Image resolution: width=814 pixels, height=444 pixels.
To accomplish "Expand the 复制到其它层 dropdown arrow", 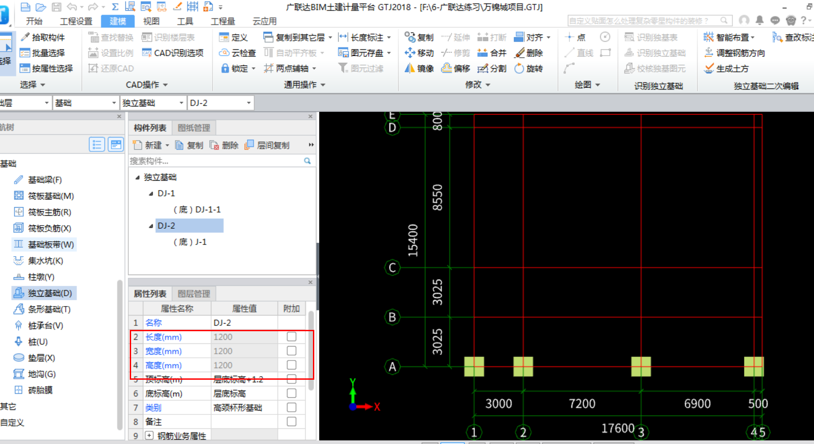I will (330, 38).
